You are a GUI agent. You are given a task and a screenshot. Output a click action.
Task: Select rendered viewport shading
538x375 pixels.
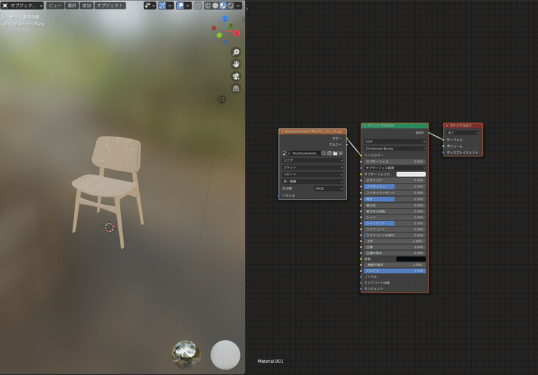tap(230, 5)
